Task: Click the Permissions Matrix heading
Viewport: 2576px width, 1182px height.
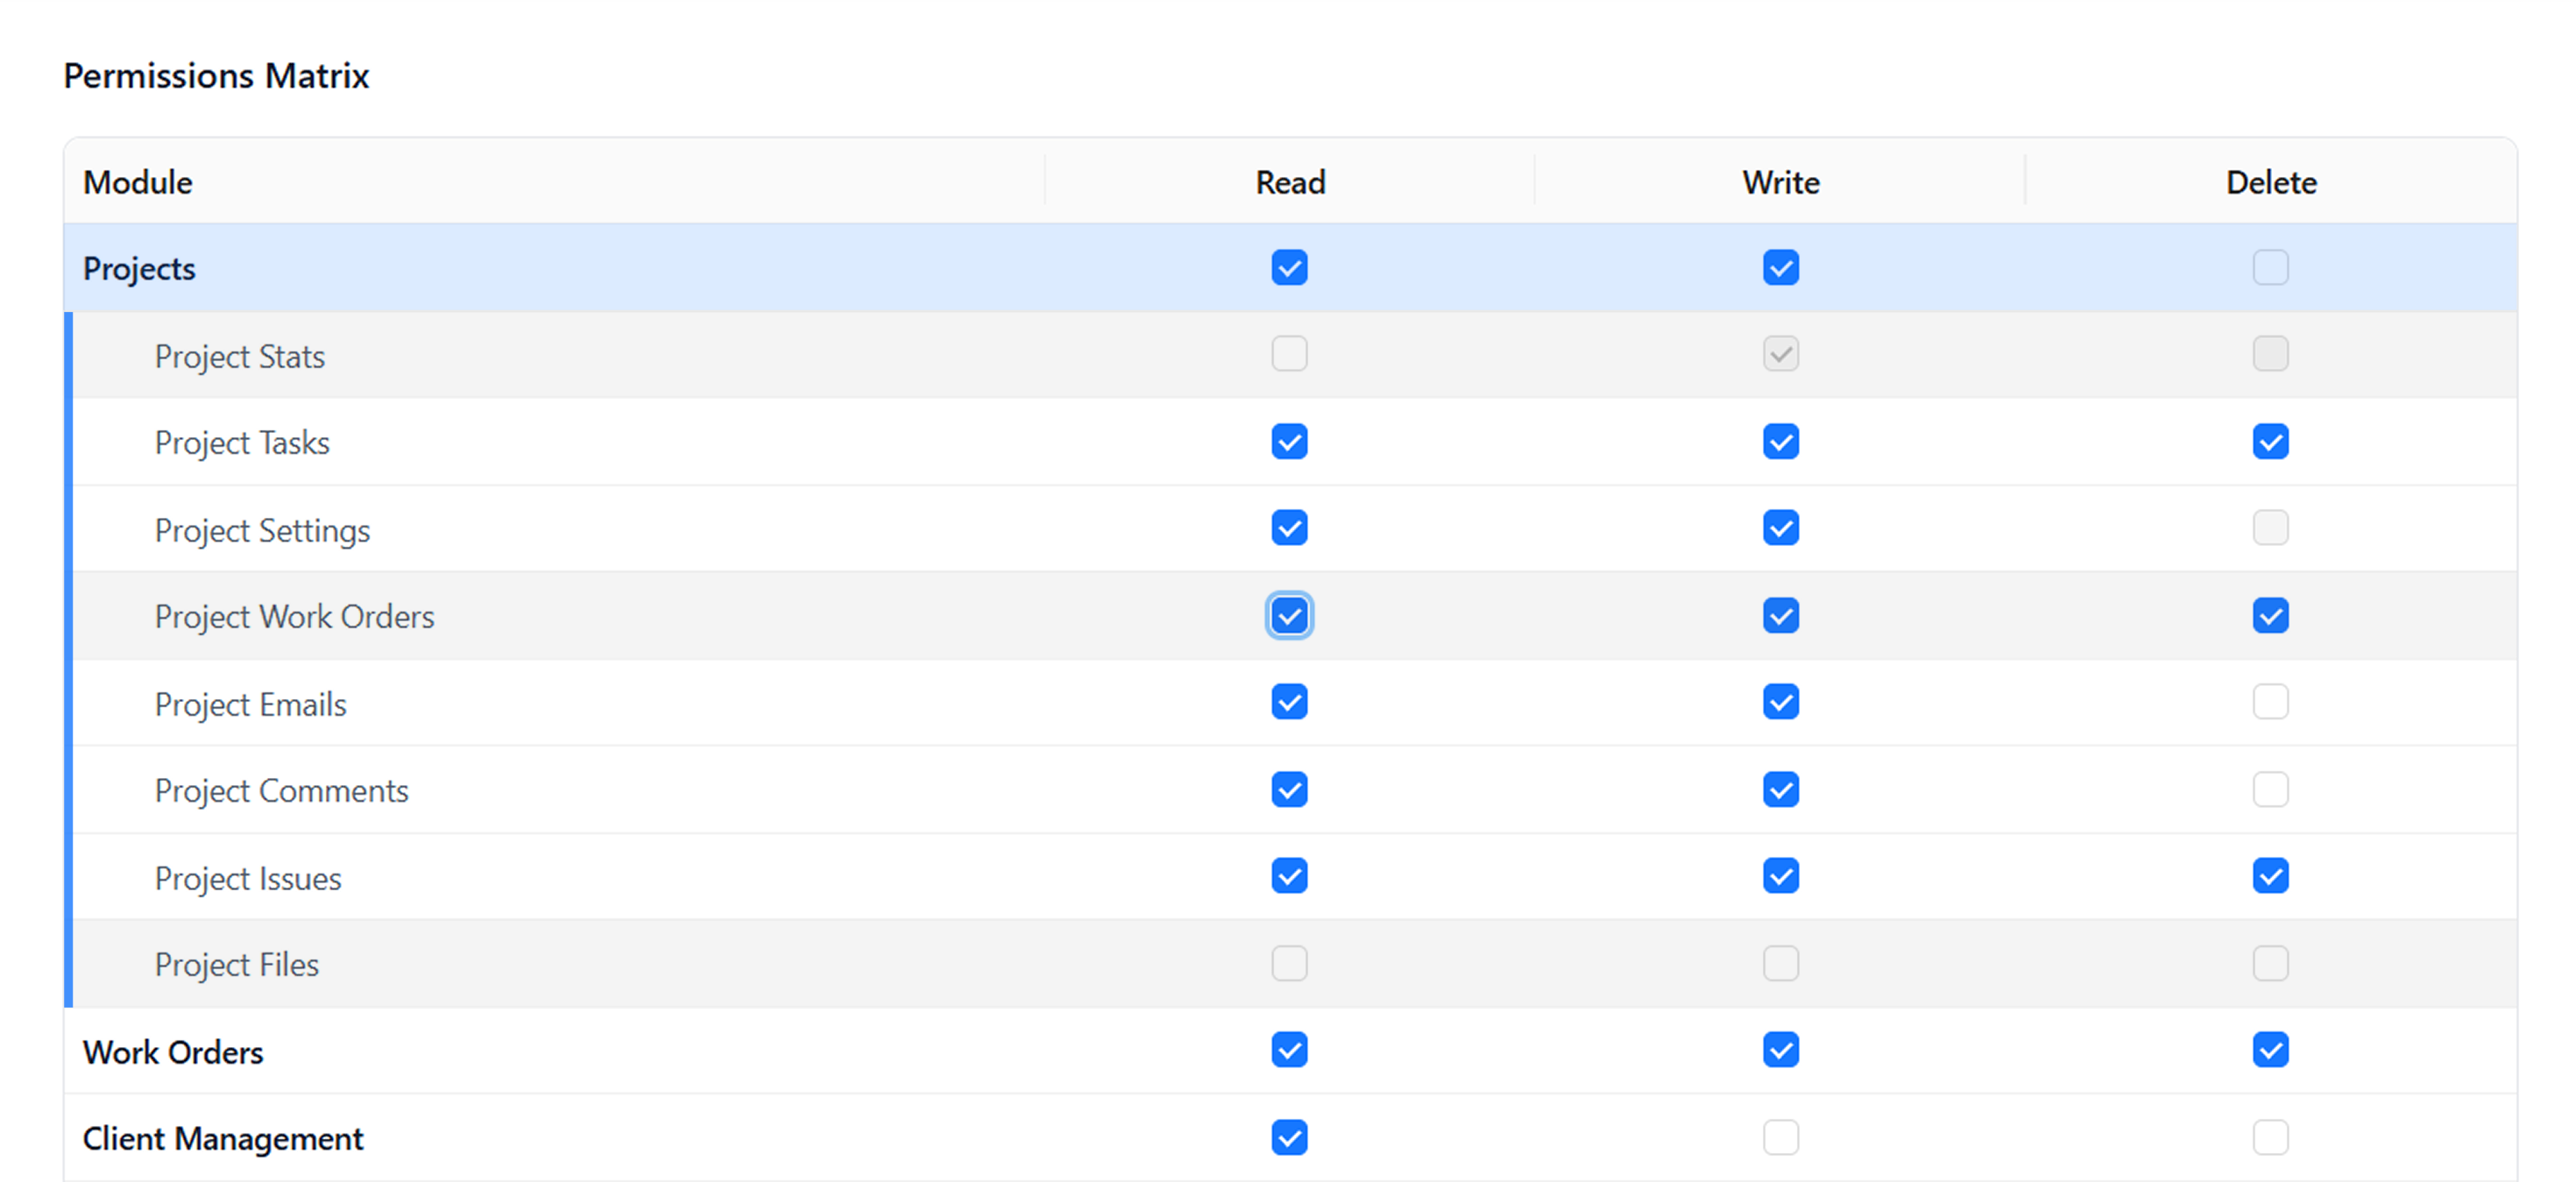Action: [x=216, y=76]
